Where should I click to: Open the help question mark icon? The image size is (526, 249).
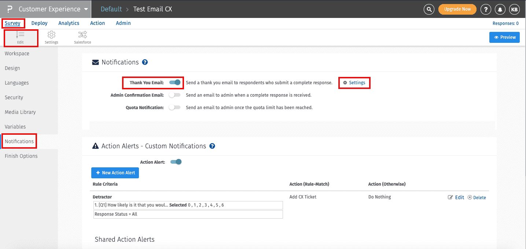coord(486,9)
